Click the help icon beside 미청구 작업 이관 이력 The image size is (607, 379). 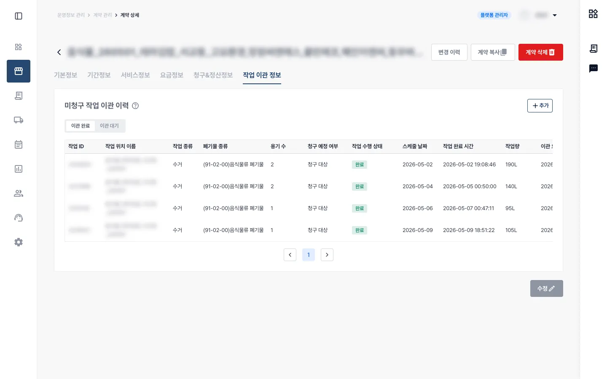135,106
